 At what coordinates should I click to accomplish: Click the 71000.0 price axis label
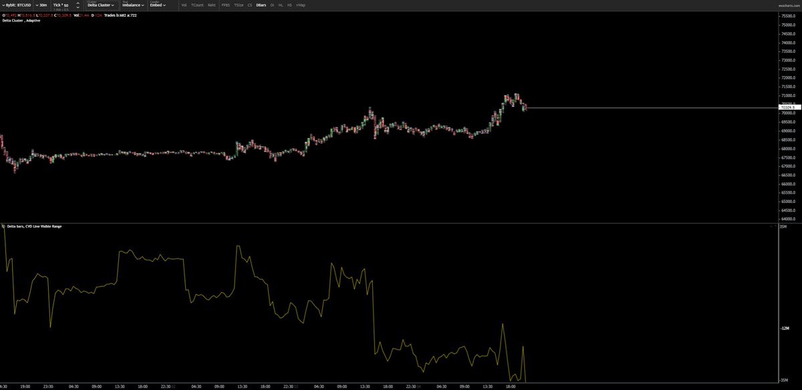point(787,95)
